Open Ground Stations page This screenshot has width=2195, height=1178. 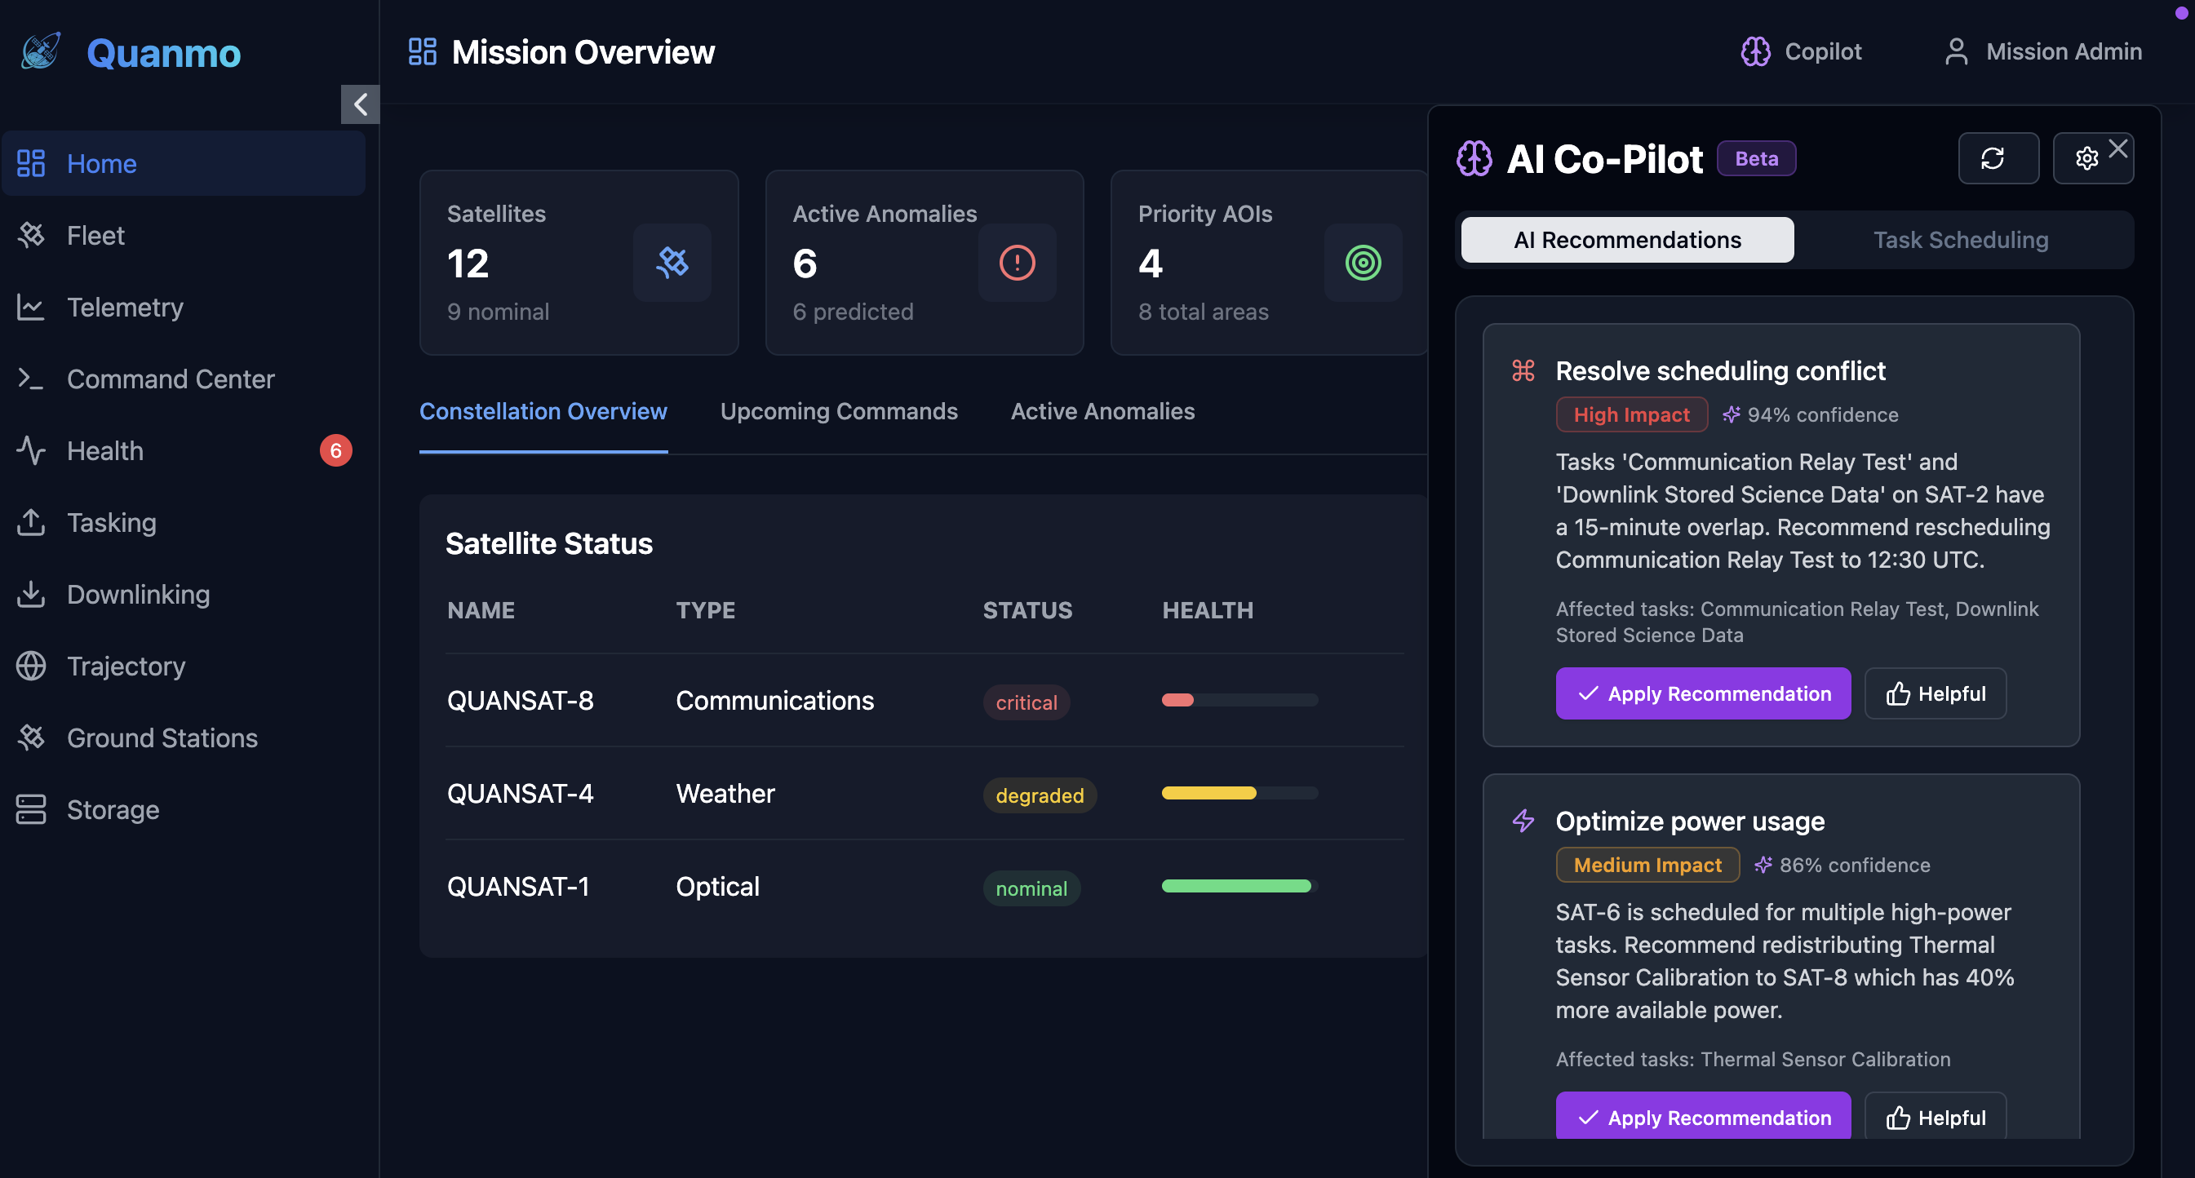[x=161, y=737]
